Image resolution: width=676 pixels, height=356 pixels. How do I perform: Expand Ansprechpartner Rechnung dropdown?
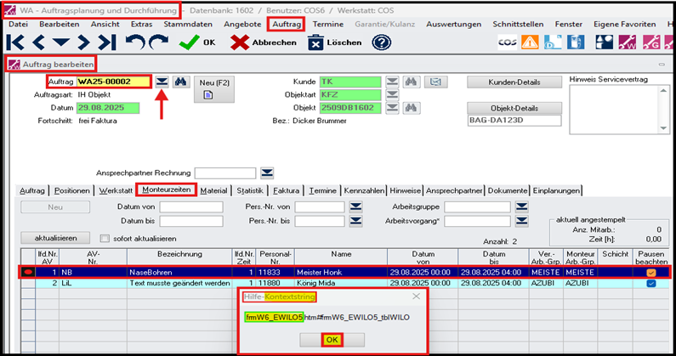click(267, 173)
